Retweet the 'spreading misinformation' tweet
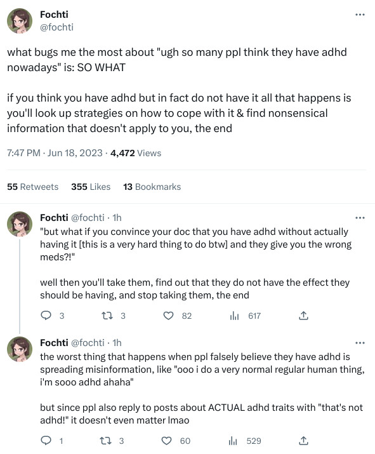Screen dimensions: 375x454 (x=105, y=441)
